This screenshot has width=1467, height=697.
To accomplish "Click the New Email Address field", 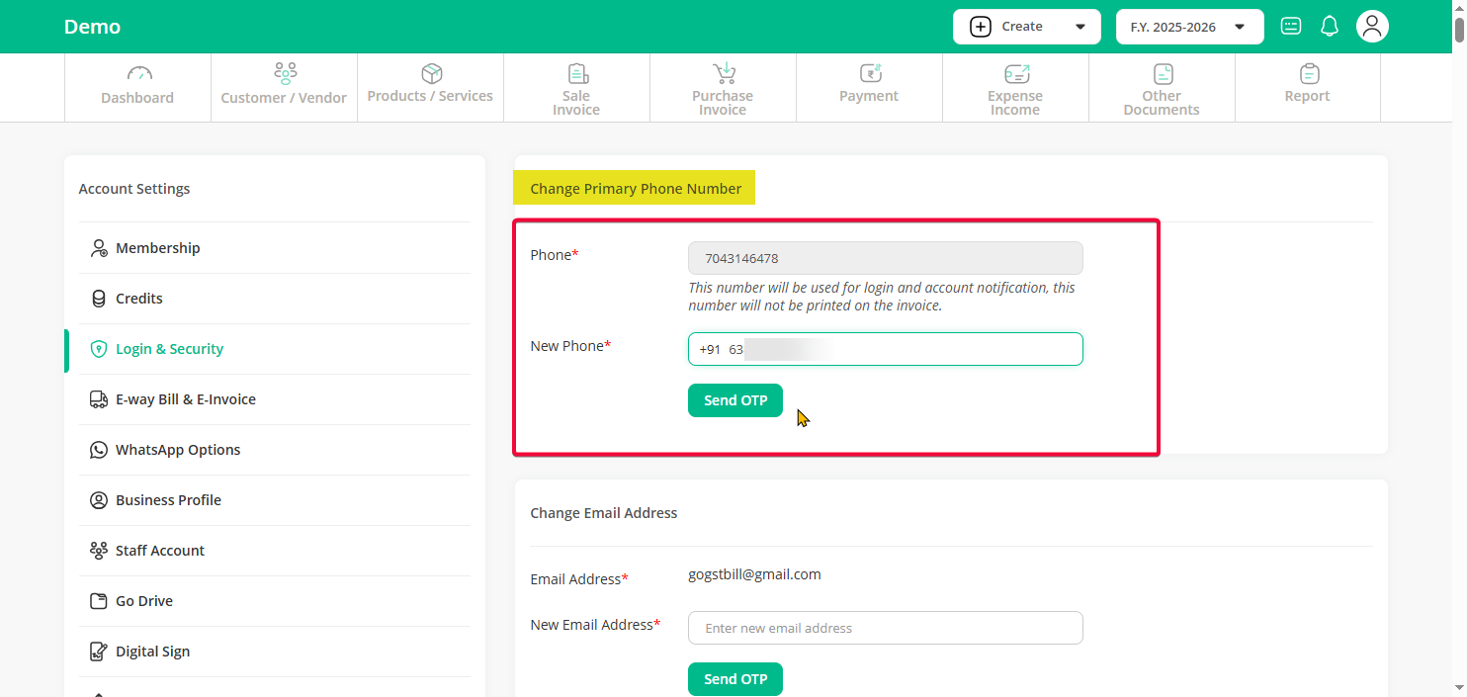I will (885, 628).
